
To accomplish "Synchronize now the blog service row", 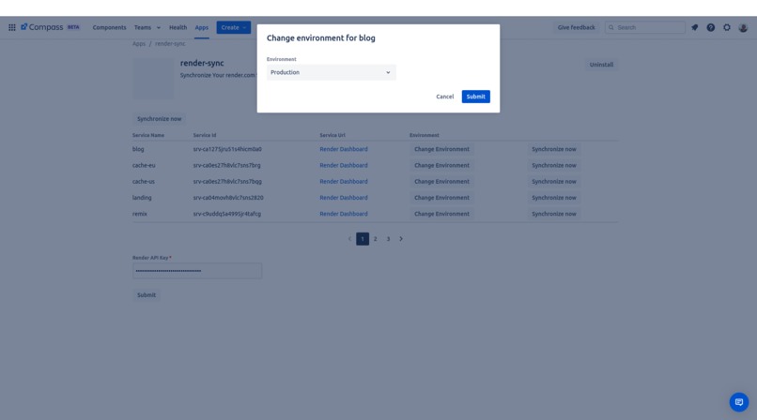I will click(554, 149).
